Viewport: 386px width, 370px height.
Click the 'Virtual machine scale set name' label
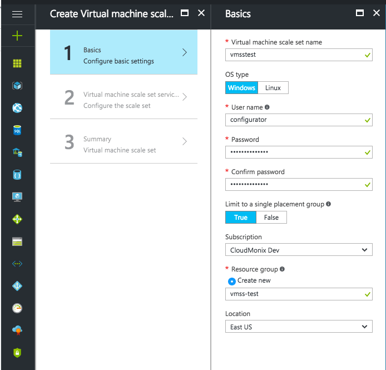[x=276, y=42]
